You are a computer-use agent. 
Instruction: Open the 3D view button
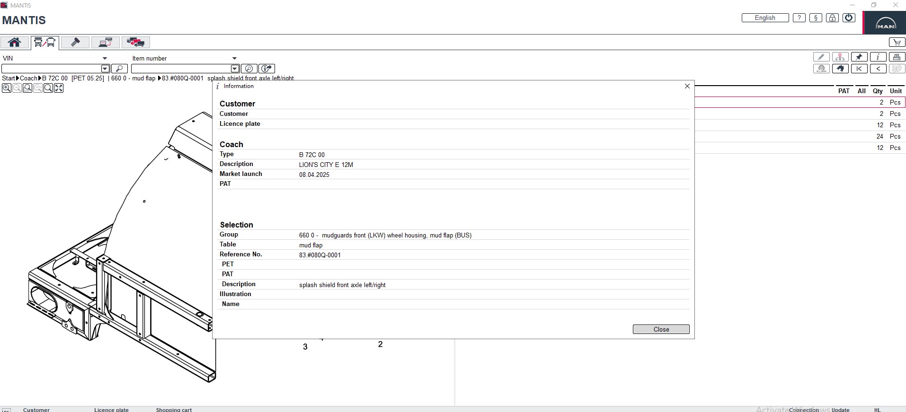897,69
